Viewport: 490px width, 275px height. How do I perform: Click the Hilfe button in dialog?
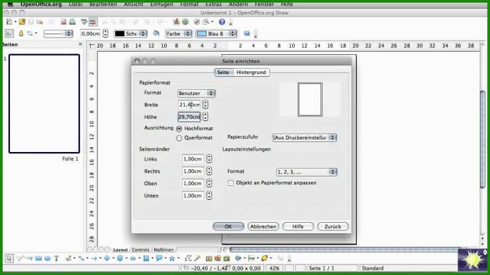(x=298, y=227)
